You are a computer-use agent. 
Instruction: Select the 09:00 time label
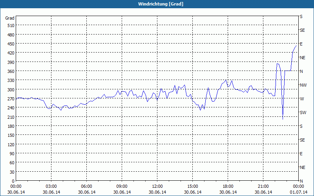[122, 187]
